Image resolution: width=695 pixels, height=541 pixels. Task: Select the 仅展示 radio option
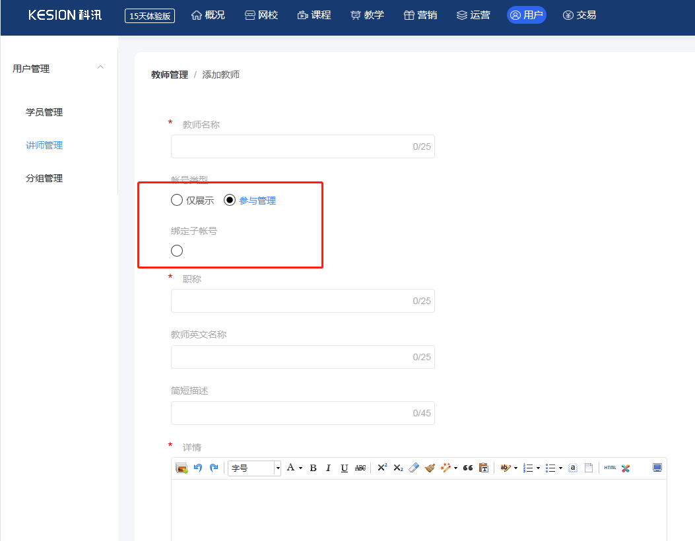[177, 201]
